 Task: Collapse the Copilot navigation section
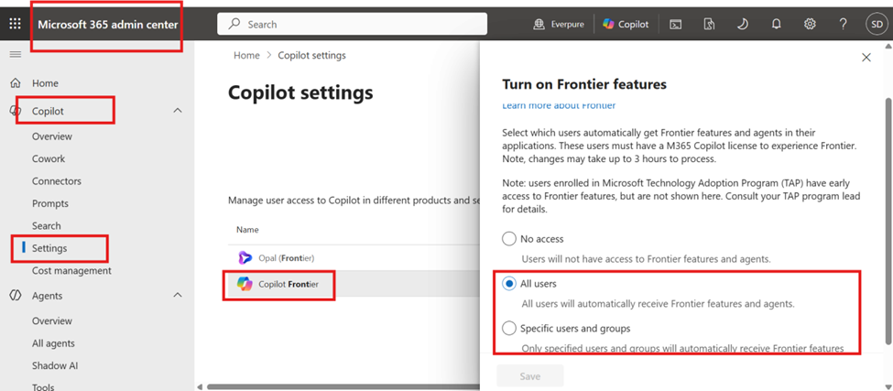178,111
